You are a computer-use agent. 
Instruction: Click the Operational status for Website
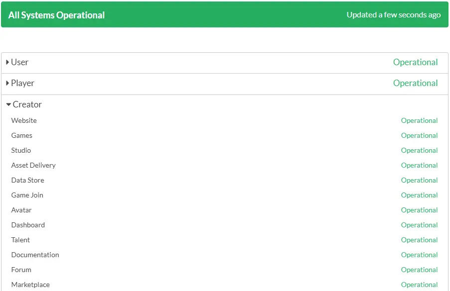click(x=419, y=120)
